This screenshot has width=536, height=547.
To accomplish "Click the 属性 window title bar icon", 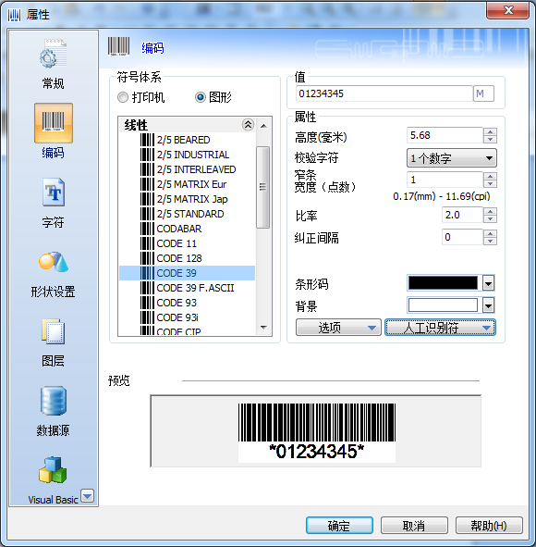I will pos(14,15).
